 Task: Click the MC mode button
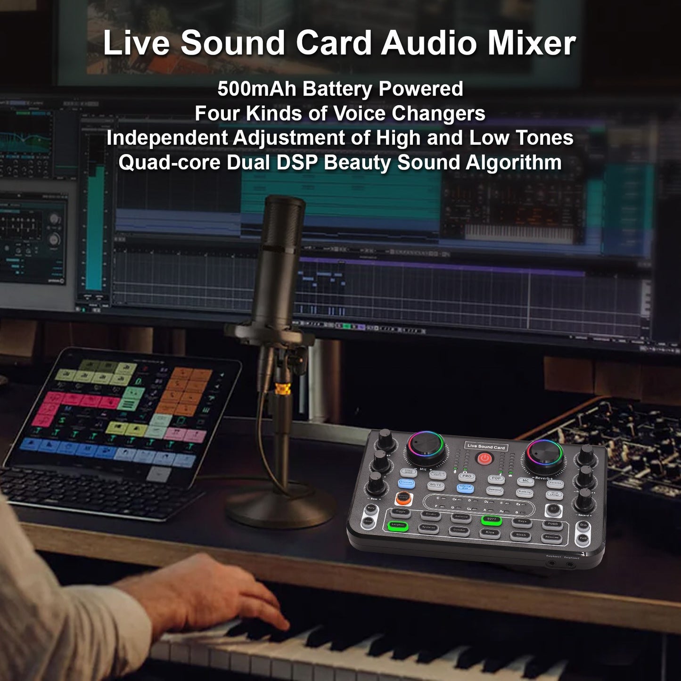pos(525,481)
